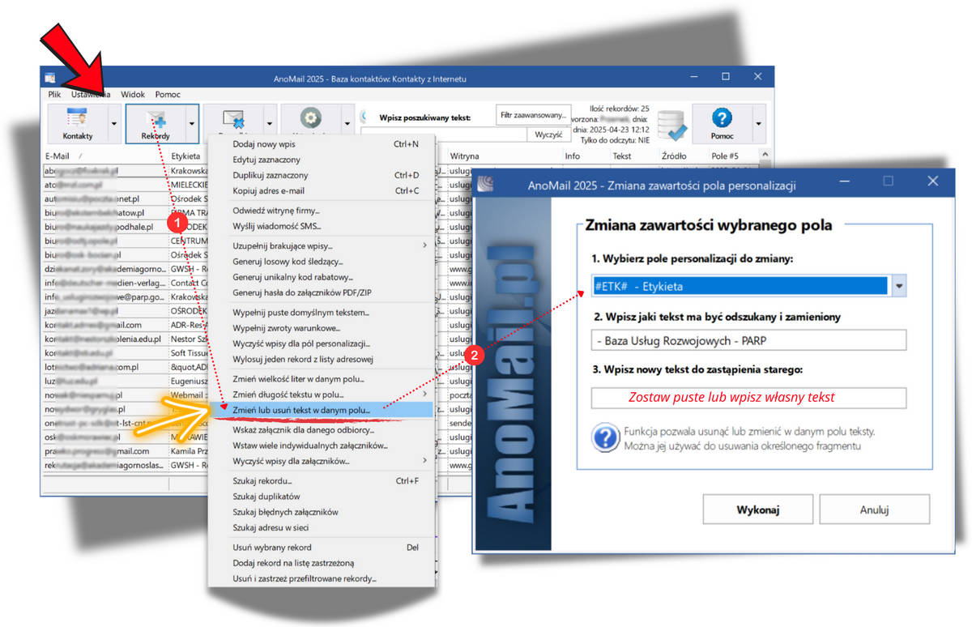Click the Wykonaj button

(x=757, y=510)
